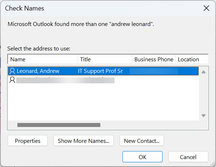
Task: Click the list scroll up arrow
Action: [x=203, y=72]
